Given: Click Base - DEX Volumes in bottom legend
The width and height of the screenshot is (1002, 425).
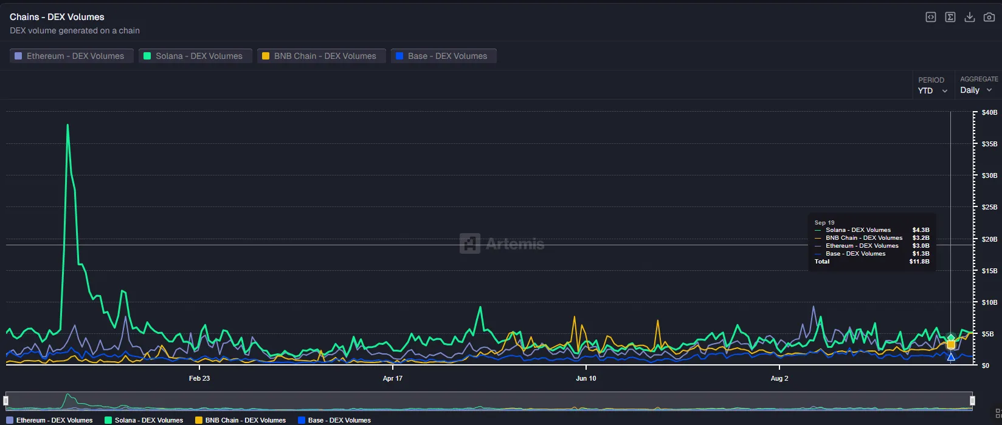Looking at the screenshot, I should pos(334,420).
